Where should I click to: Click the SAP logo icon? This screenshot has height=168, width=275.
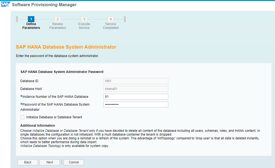[6, 4]
